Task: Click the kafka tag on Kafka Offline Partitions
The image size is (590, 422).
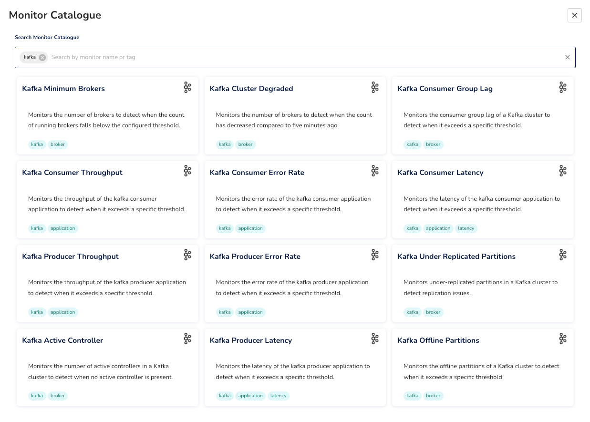Action: click(x=413, y=396)
